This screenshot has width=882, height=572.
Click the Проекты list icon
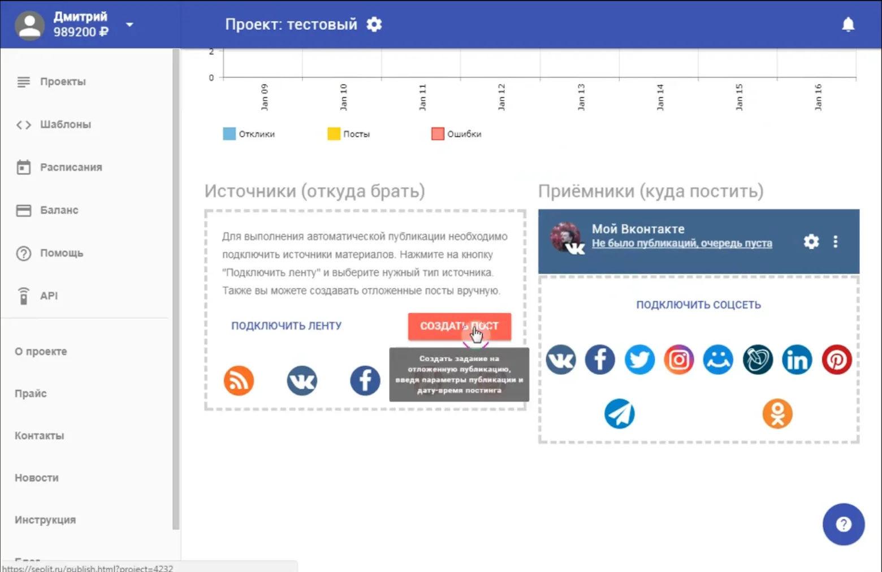click(x=23, y=82)
